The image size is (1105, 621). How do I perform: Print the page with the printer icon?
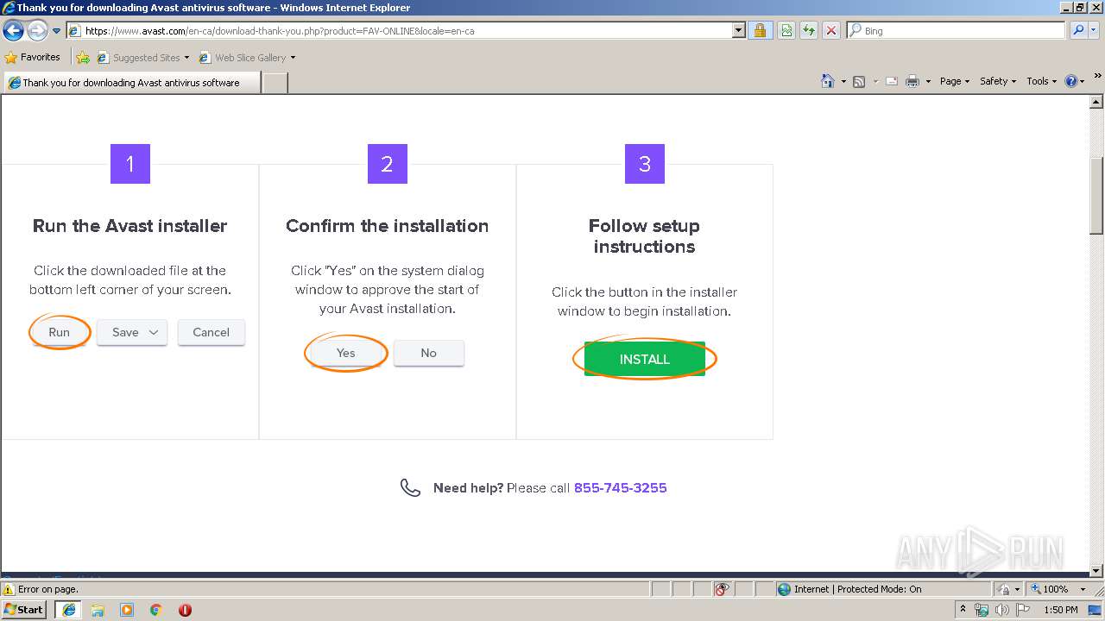pos(912,81)
